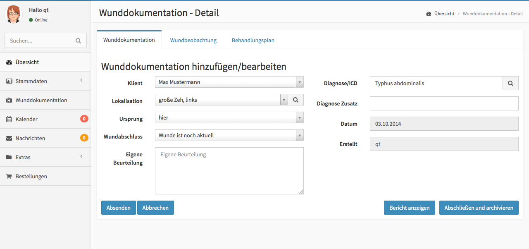Click the folder icon beside Extras
Screen dimensions: 529x249
[9, 157]
